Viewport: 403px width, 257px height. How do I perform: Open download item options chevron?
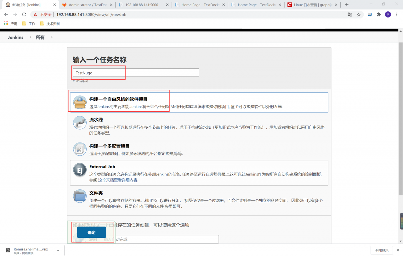click(58, 250)
